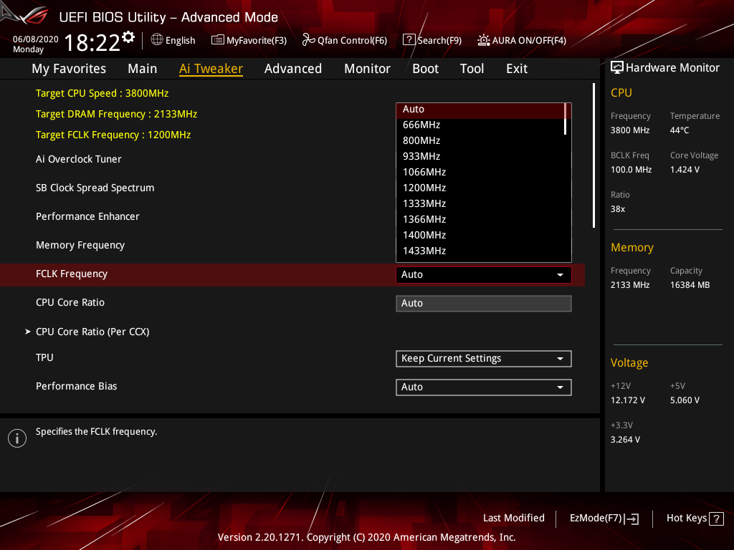Choose 800MHz from the FCLK list
This screenshot has width=734, height=550.
pos(480,140)
